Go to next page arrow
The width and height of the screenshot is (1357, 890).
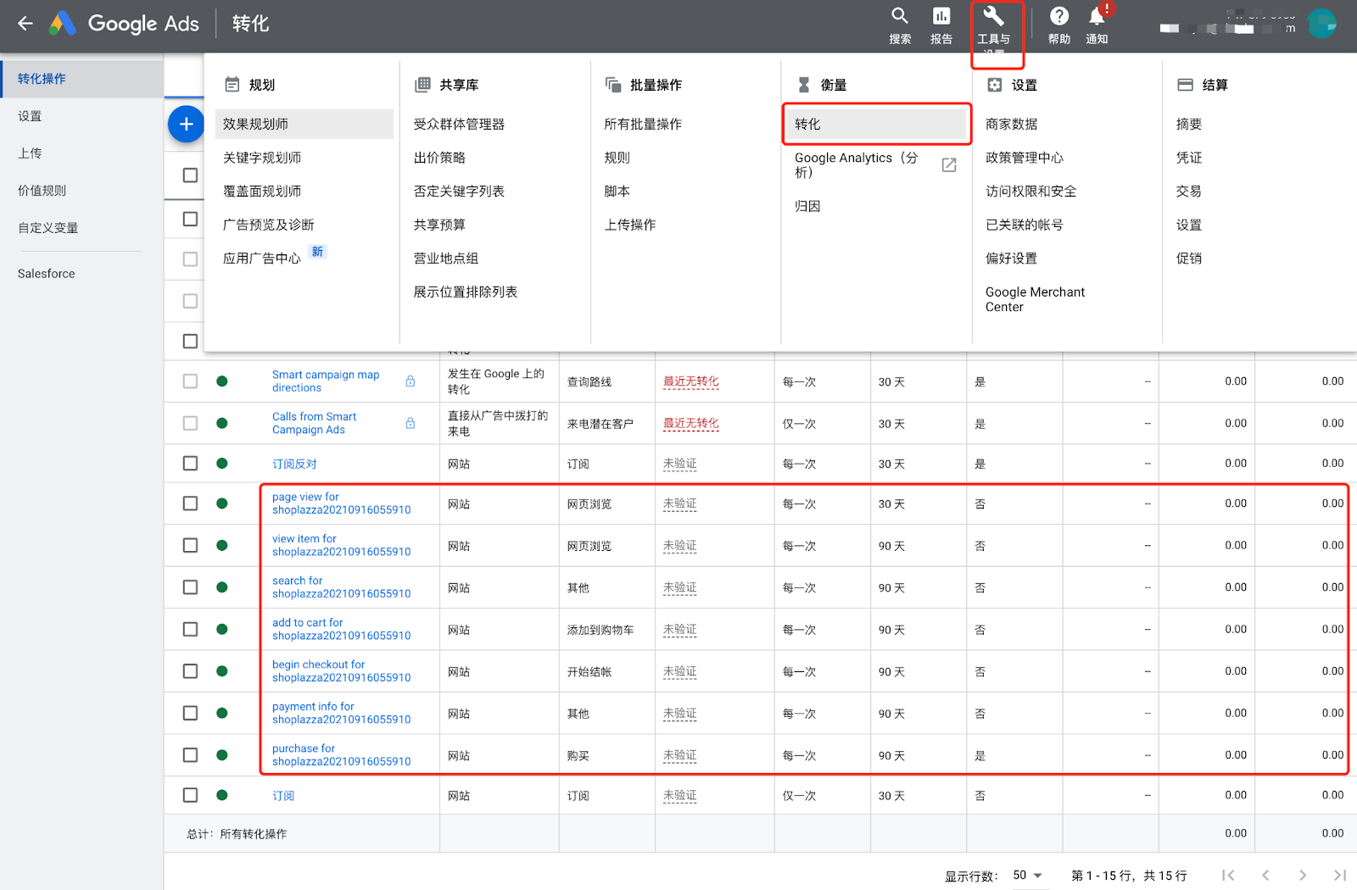click(x=1303, y=876)
